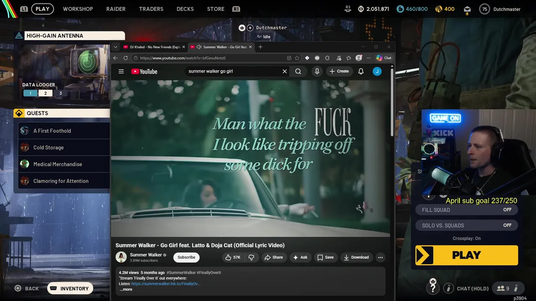The height and width of the screenshot is (301, 536).
Task: Open the Store menu
Action: pyautogui.click(x=216, y=9)
